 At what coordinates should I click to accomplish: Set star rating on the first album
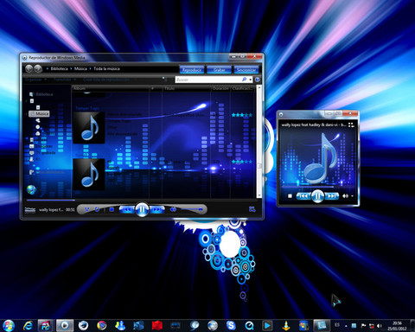[x=241, y=115]
